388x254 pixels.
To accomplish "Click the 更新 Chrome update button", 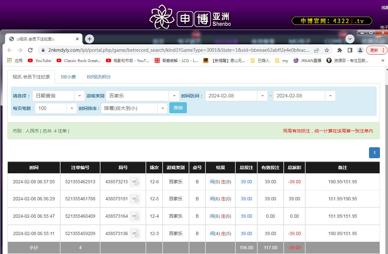I will point(376,50).
